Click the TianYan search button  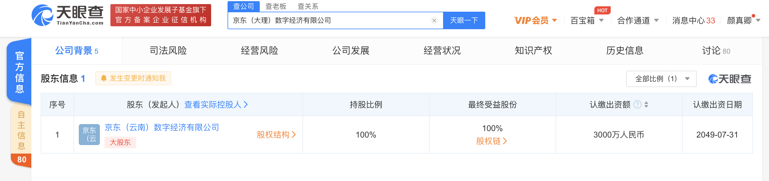point(464,20)
